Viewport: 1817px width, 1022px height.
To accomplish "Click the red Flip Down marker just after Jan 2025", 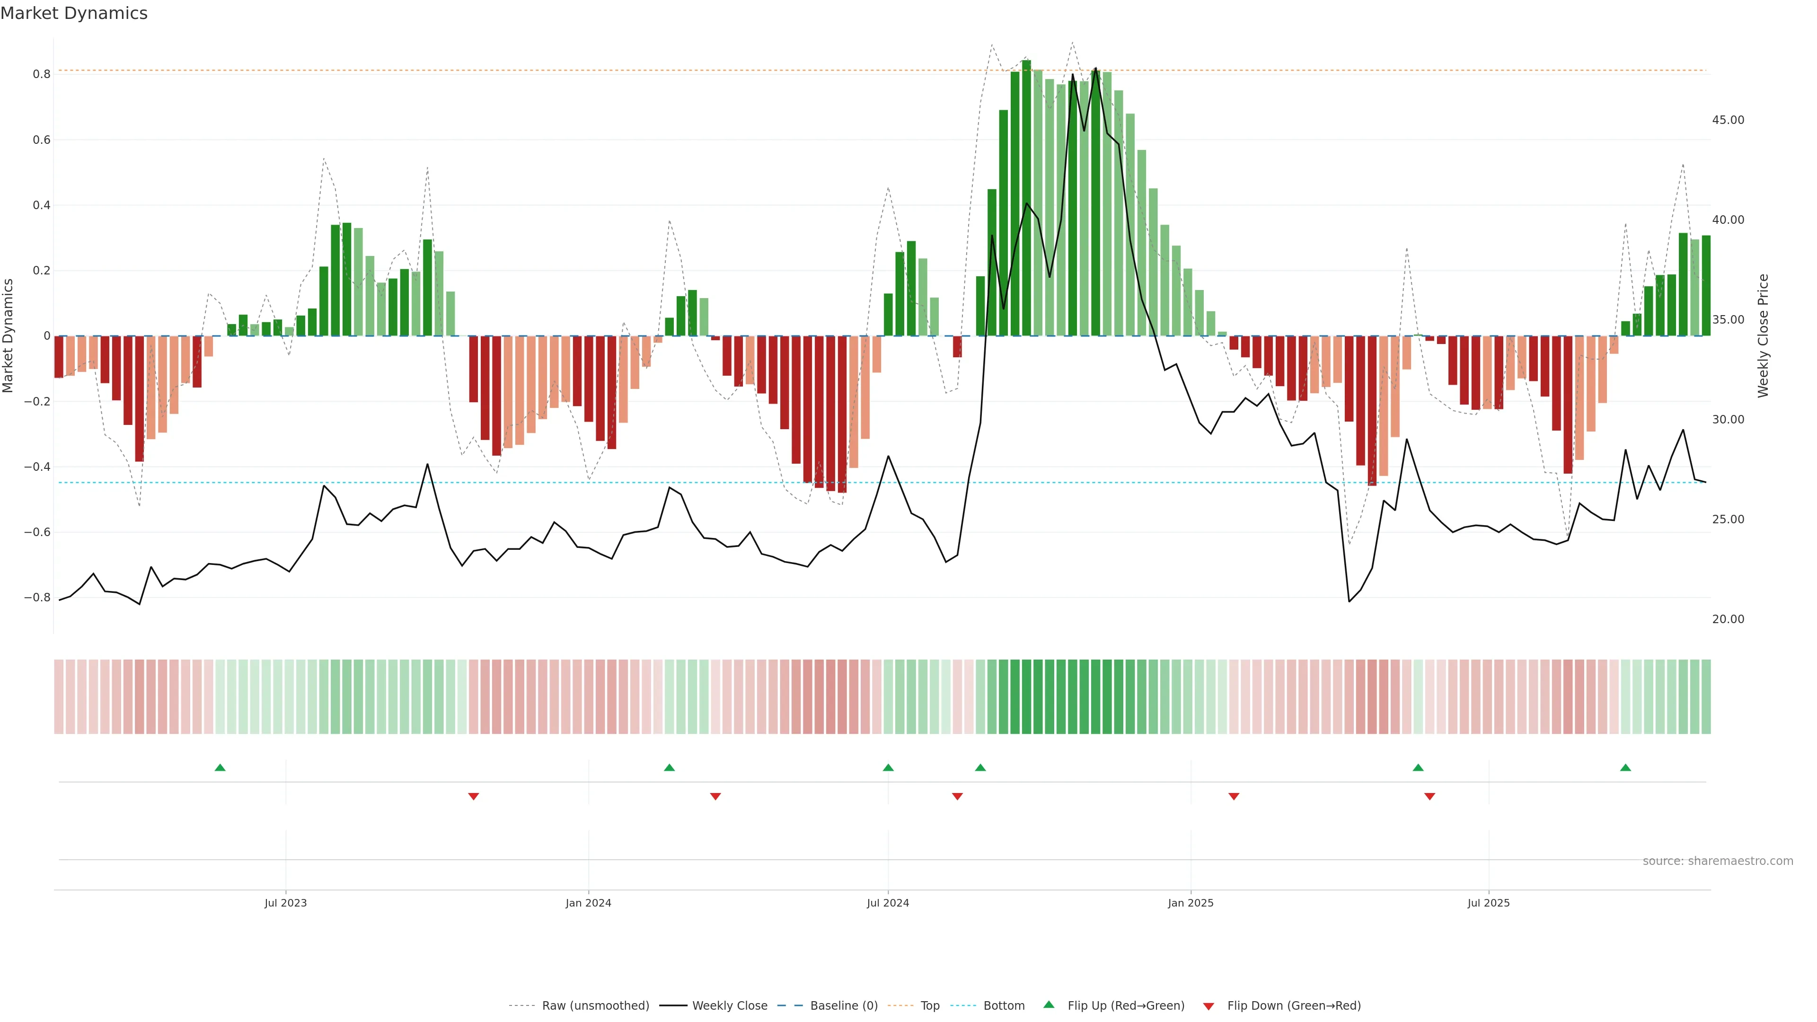I will pyautogui.click(x=1234, y=796).
